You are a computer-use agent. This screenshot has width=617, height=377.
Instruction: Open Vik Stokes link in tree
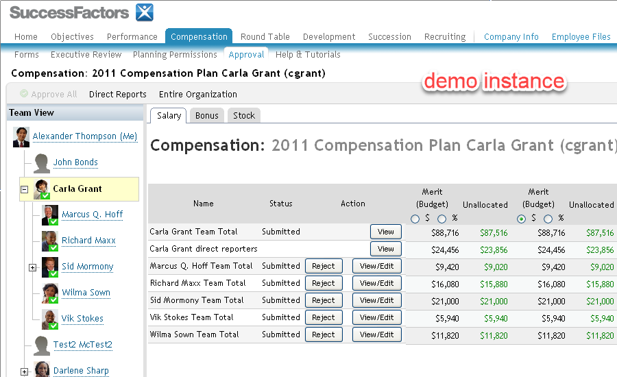82,318
